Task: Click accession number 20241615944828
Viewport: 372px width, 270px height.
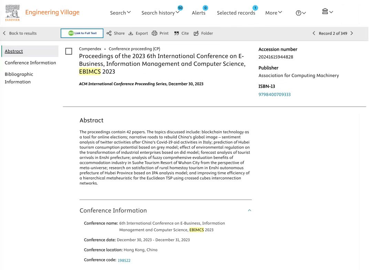Action: coord(276,57)
